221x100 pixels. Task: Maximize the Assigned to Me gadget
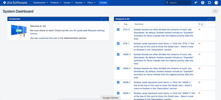point(208,19)
